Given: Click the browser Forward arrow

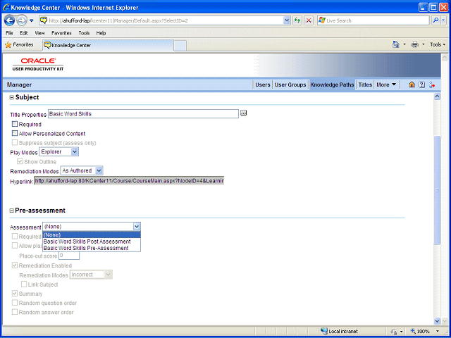Looking at the screenshot, I should 22,20.
